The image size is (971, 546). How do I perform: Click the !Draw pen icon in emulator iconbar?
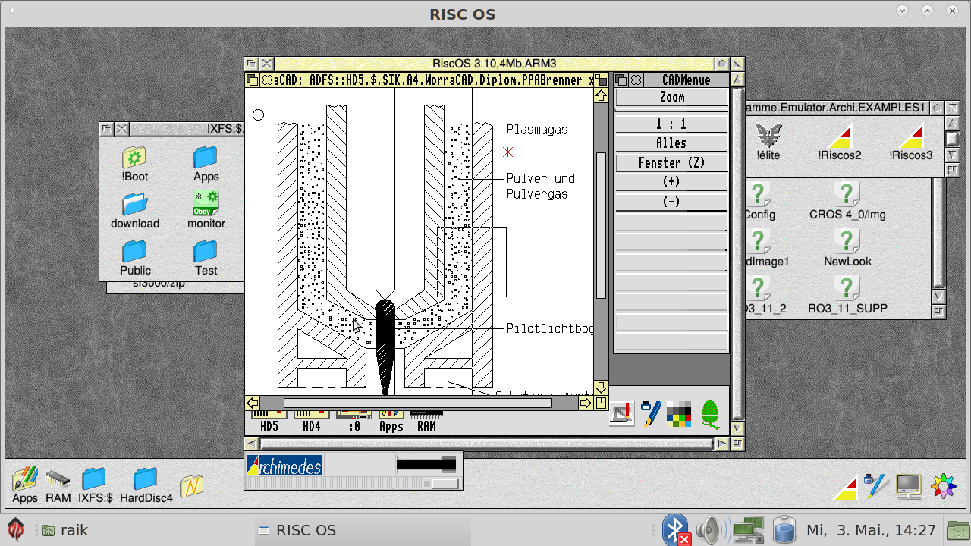[650, 413]
